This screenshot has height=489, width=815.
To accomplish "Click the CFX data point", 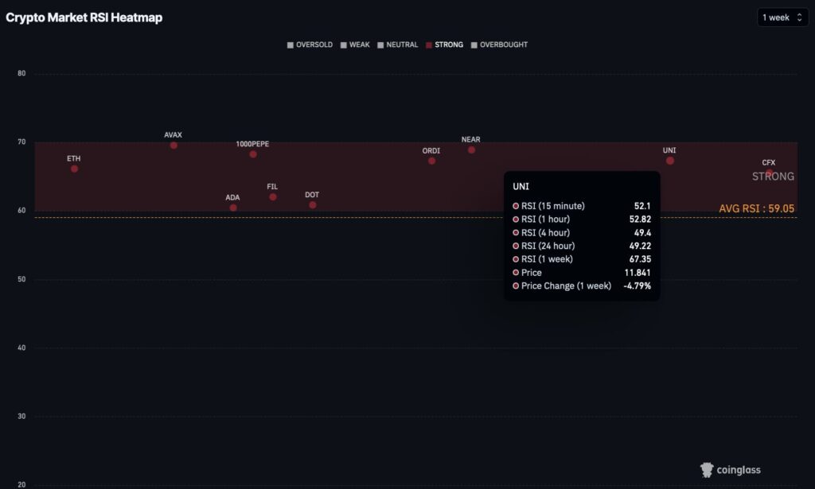I will coord(770,173).
